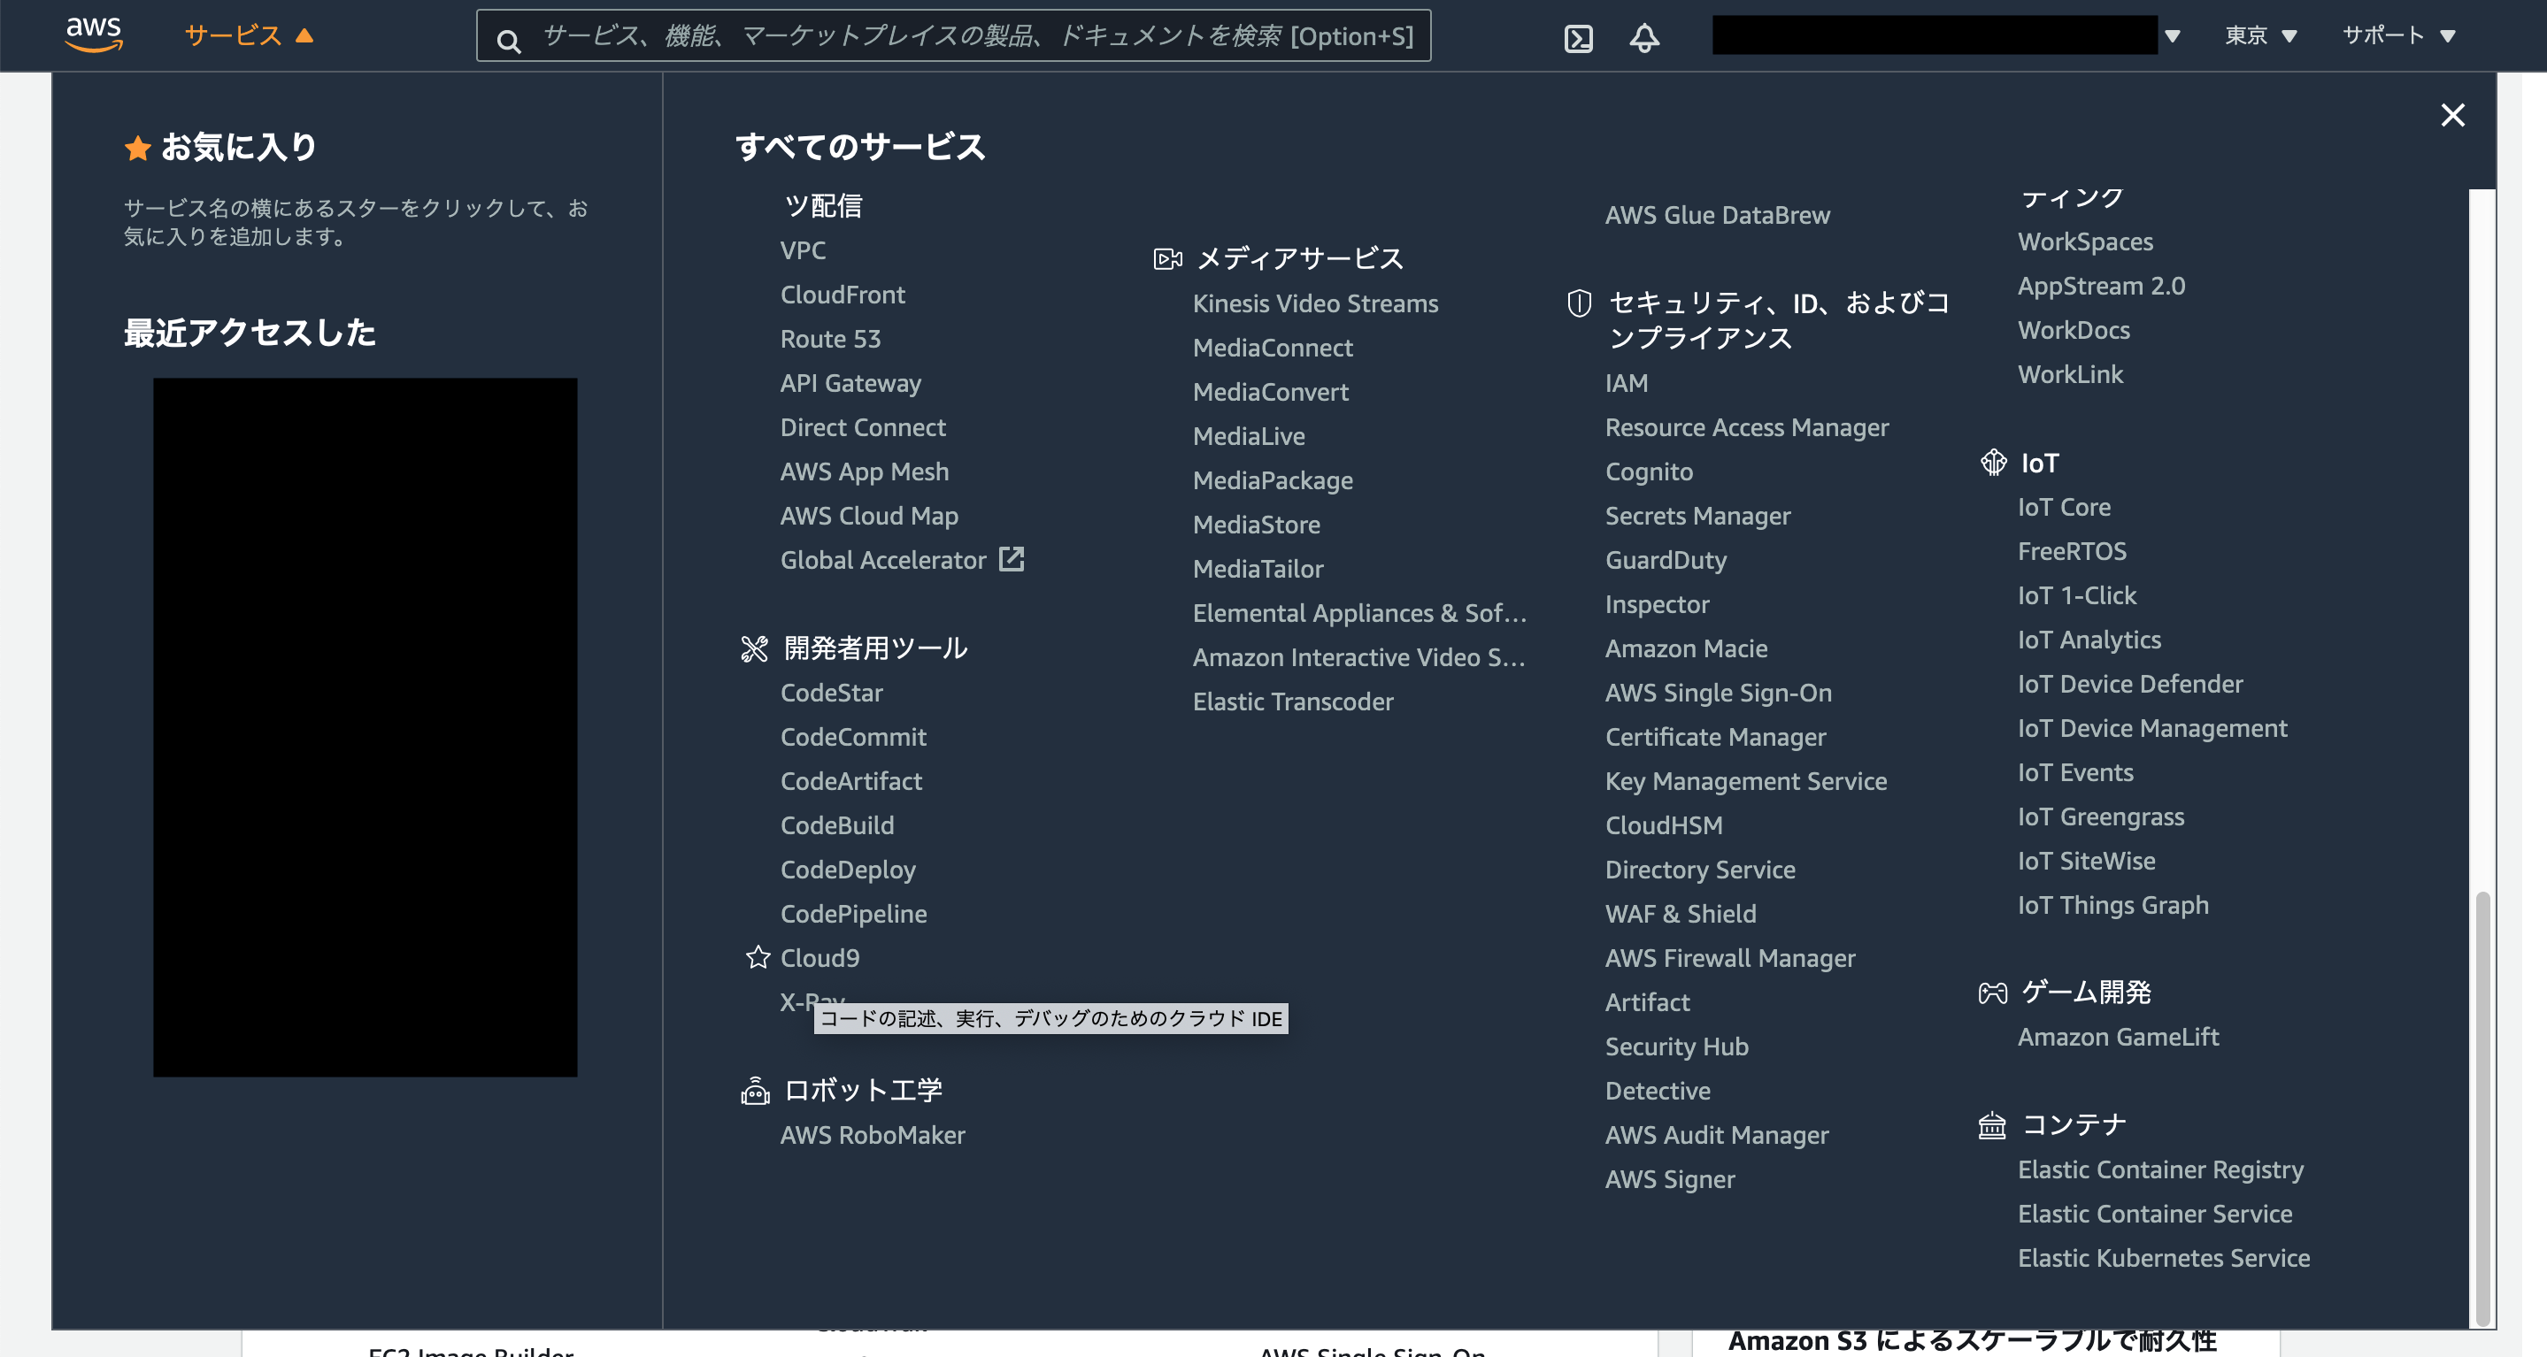Screen dimensions: 2547x1357
Task: Open AWS Cloud Map
Action: point(868,516)
